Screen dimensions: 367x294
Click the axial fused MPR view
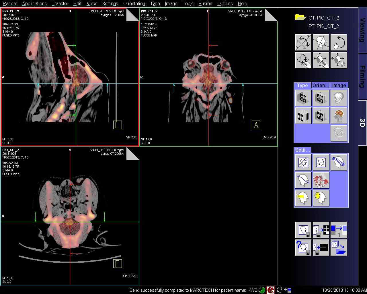click(70, 216)
